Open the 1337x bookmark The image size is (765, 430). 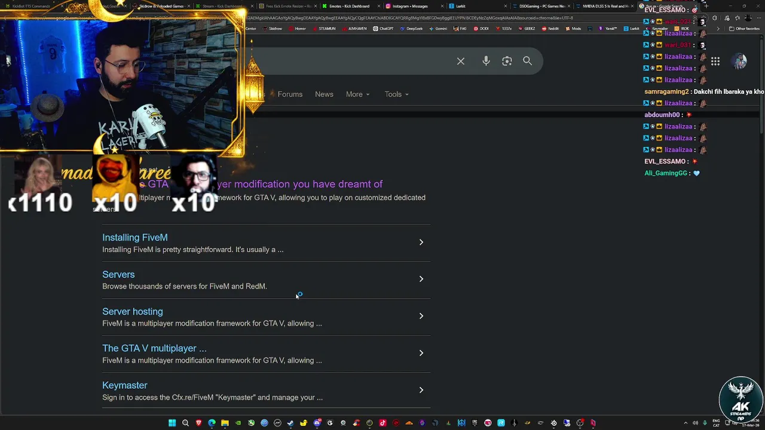click(x=504, y=29)
